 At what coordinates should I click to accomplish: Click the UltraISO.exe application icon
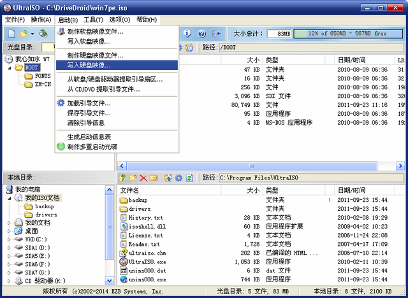[x=123, y=262]
